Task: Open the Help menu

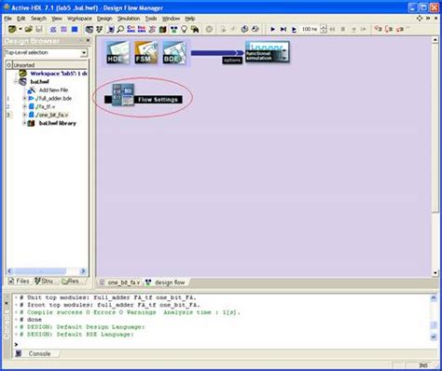Action: coord(190,19)
